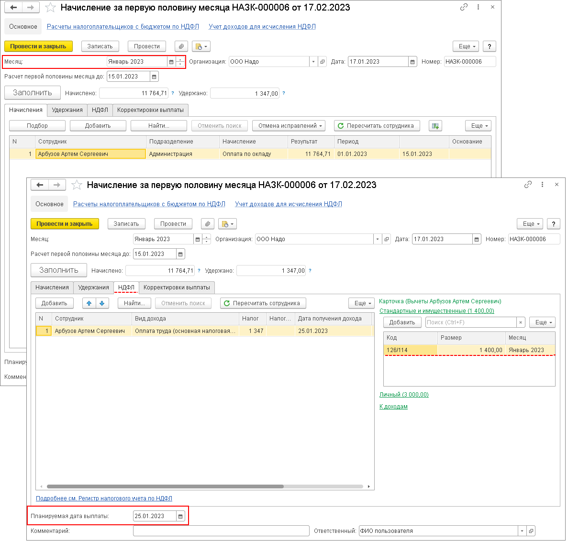The image size is (568, 542).
Task: Open print/report icon dropdown in front window
Action: [227, 224]
